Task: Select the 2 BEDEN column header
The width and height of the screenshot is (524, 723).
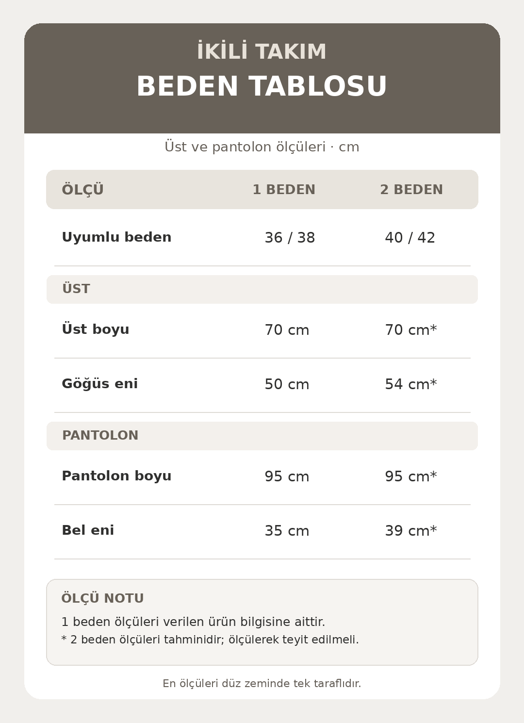Action: (x=411, y=190)
